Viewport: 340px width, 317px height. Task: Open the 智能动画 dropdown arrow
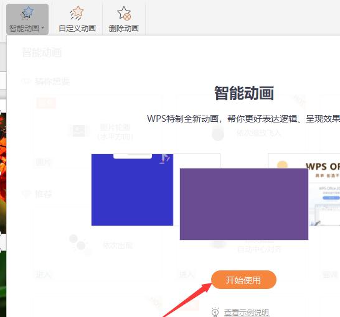[x=43, y=28]
